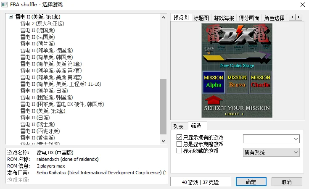Switch to the 列表 tab
The image size is (309, 189).
coord(179,126)
